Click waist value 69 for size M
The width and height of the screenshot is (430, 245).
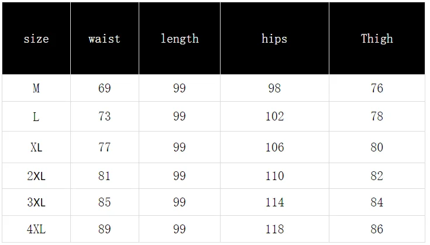(x=104, y=88)
